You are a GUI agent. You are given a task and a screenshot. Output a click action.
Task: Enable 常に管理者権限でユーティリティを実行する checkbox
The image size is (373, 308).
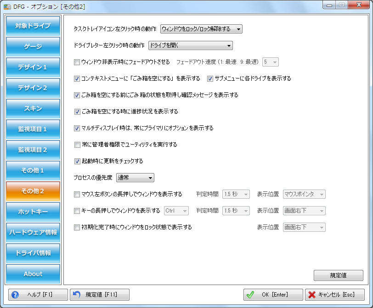[x=77, y=145]
